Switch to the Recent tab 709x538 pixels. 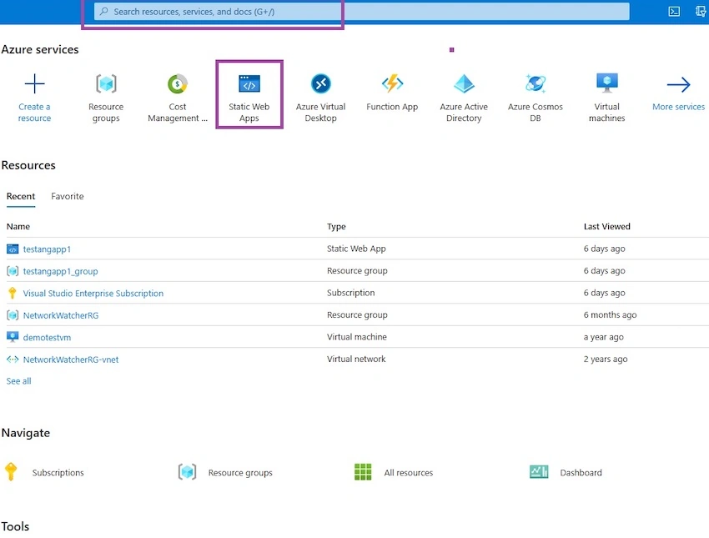point(21,196)
